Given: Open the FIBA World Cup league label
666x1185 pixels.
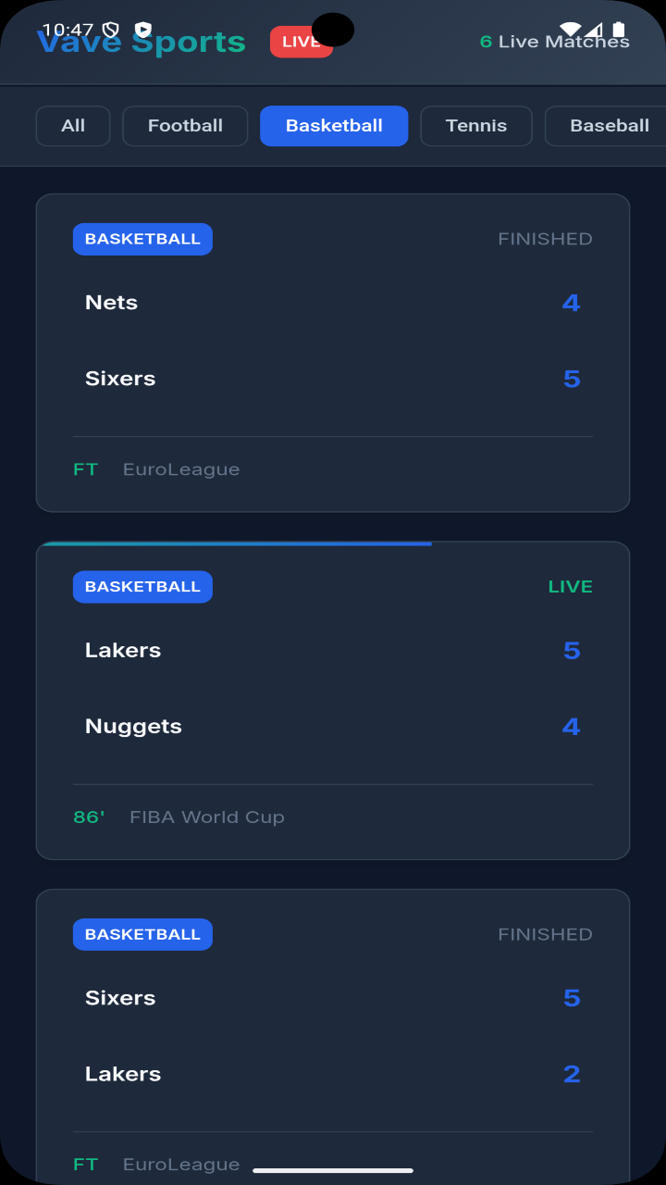Looking at the screenshot, I should (207, 817).
